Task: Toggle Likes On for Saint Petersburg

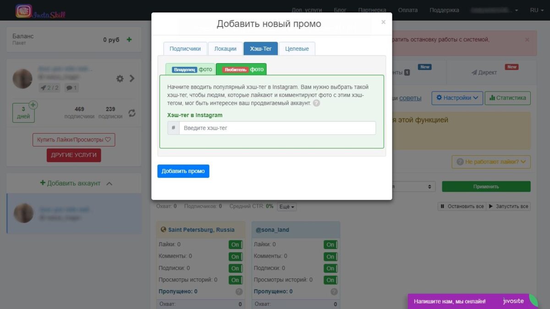Action: pyautogui.click(x=236, y=244)
